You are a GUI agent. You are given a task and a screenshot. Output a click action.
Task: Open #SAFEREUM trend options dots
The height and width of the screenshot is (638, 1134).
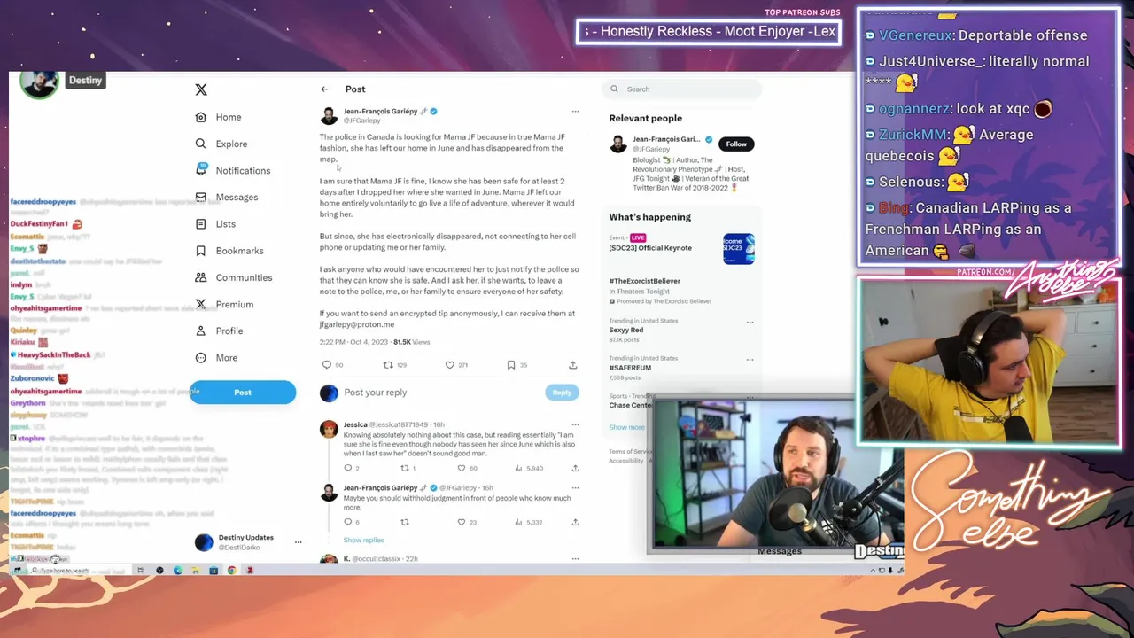[750, 359]
